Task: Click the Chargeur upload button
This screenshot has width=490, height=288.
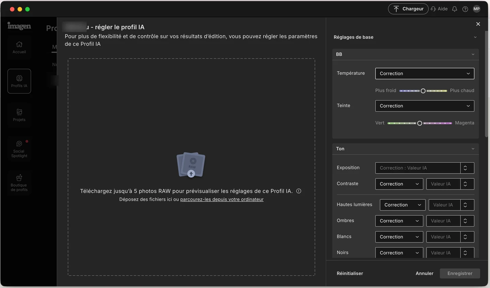Action: [408, 9]
